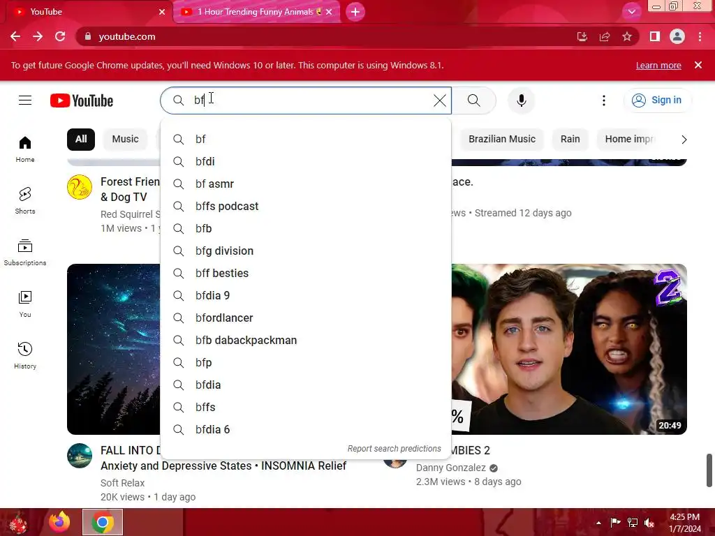Click the install app icon in address bar
This screenshot has height=536, width=715.
coord(582,36)
